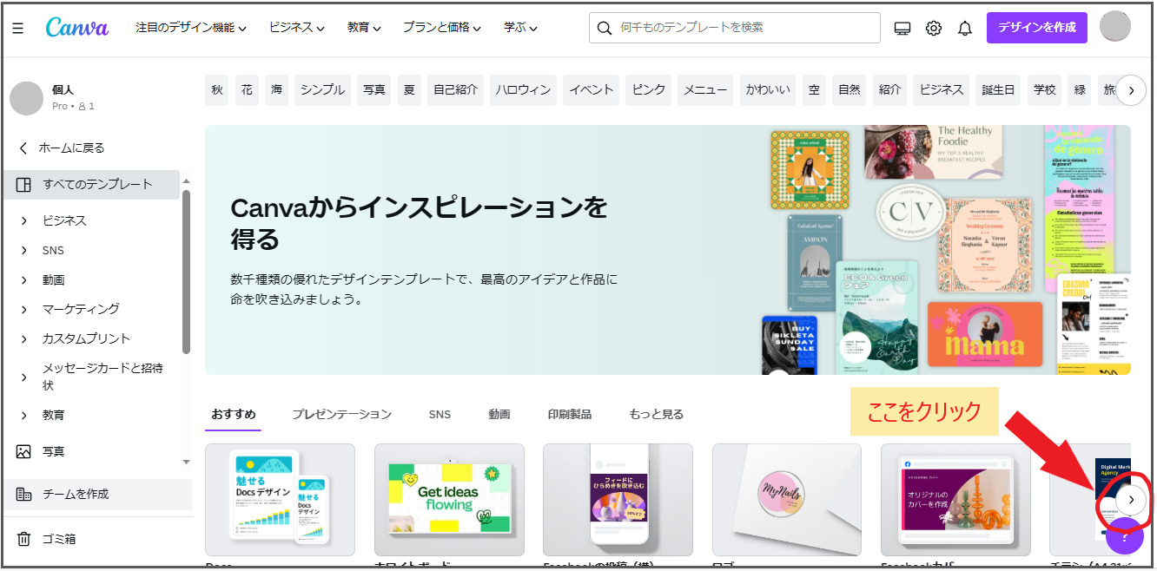The height and width of the screenshot is (571, 1157).
Task: Expand プランと価格 dropdown menu
Action: 441,28
